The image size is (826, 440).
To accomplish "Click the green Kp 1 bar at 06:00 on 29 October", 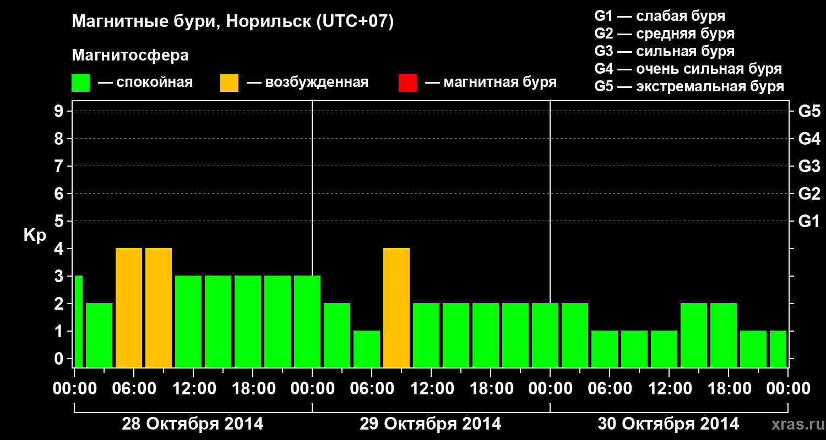I will pyautogui.click(x=367, y=349).
